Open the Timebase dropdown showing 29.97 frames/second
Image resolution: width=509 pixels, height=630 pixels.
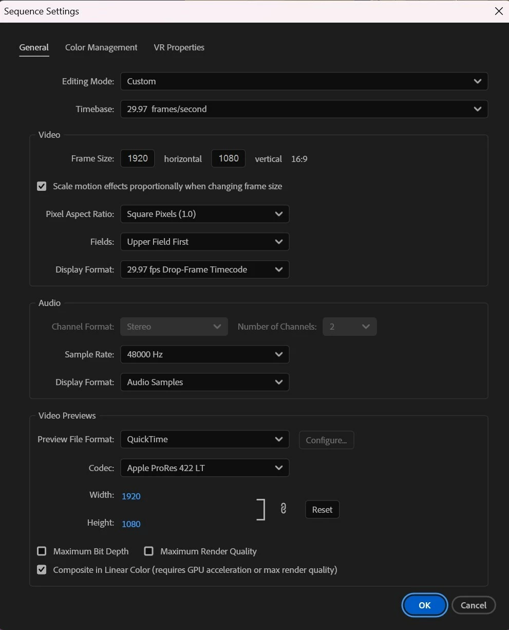(304, 109)
